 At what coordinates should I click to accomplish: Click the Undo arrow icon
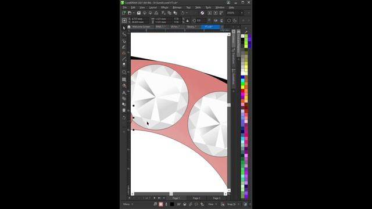pyautogui.click(x=183, y=13)
